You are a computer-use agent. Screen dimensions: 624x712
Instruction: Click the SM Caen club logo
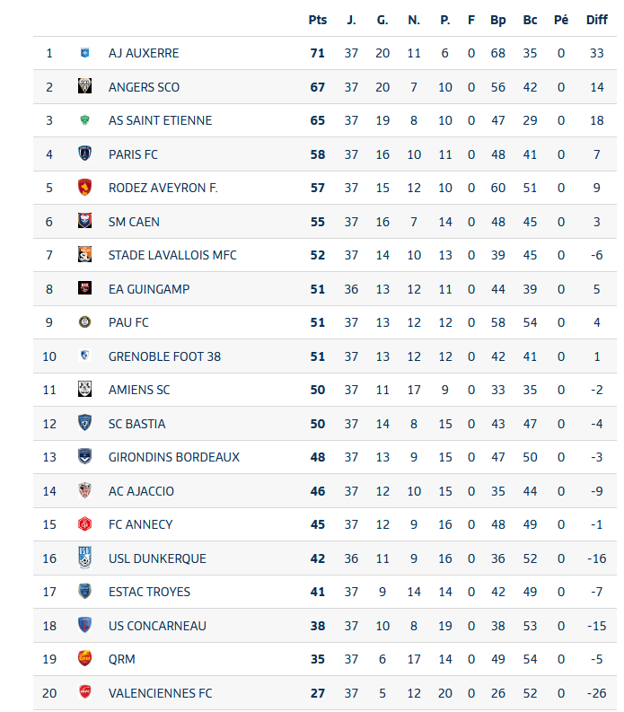(x=85, y=222)
